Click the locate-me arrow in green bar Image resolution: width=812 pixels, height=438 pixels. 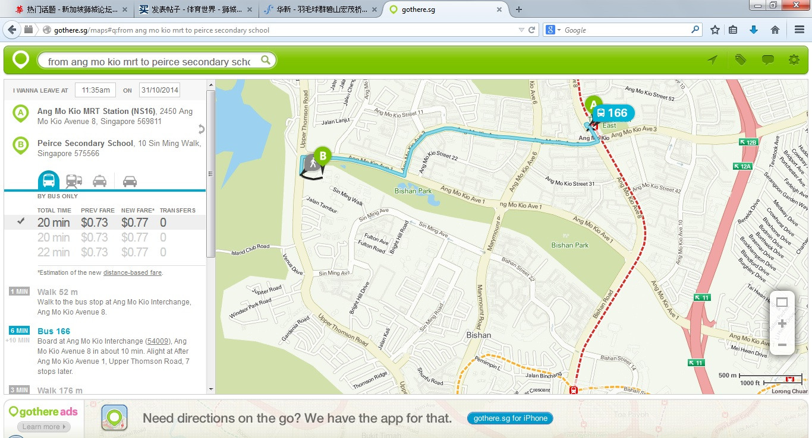point(712,60)
